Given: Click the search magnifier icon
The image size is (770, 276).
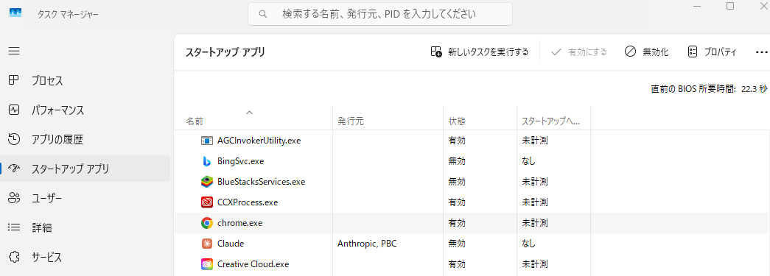Looking at the screenshot, I should tap(263, 14).
